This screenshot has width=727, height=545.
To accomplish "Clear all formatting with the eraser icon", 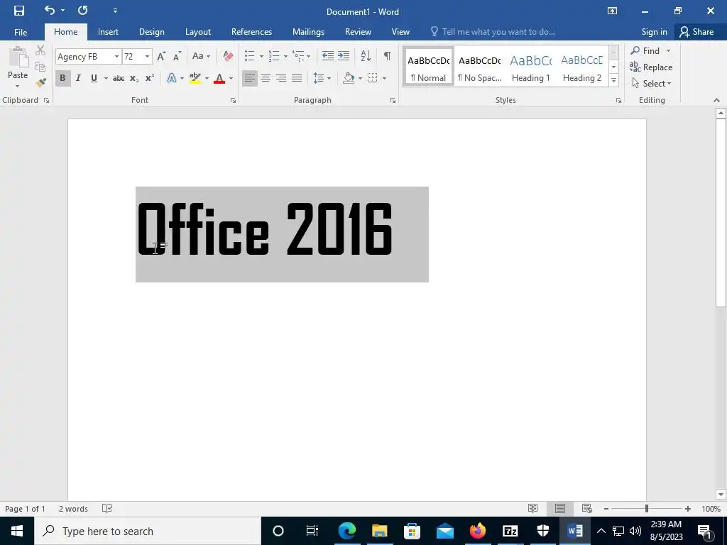I will [x=228, y=56].
